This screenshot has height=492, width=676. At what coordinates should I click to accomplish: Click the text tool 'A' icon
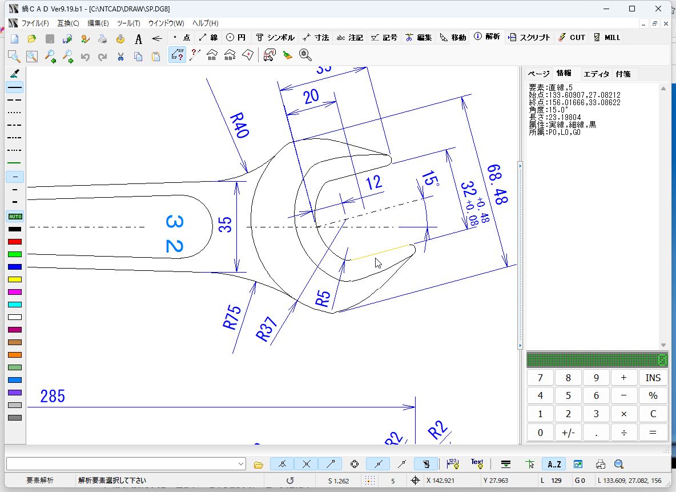[x=138, y=39]
